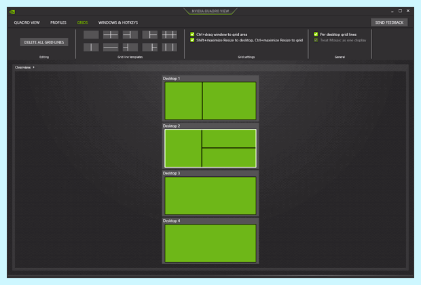Viewport: 421px width, 285px height.
Task: Apply center-vertical template with split right half
Action: click(x=150, y=35)
